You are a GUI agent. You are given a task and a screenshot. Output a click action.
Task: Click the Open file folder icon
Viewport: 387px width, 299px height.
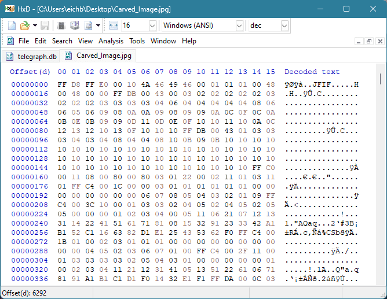(x=25, y=25)
